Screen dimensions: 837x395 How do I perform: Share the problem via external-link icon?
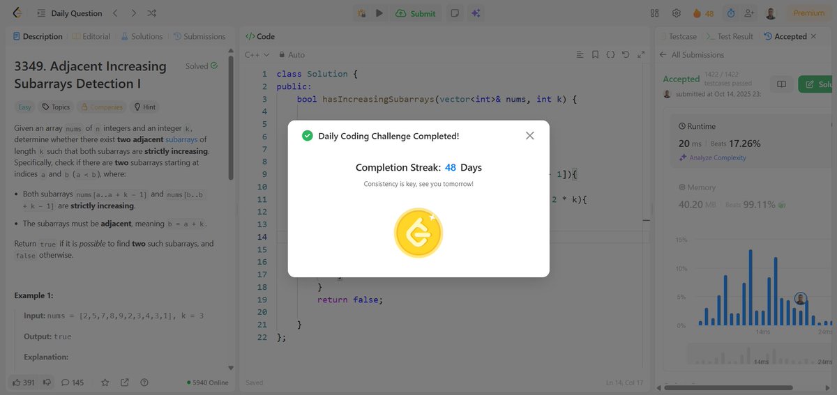[125, 382]
